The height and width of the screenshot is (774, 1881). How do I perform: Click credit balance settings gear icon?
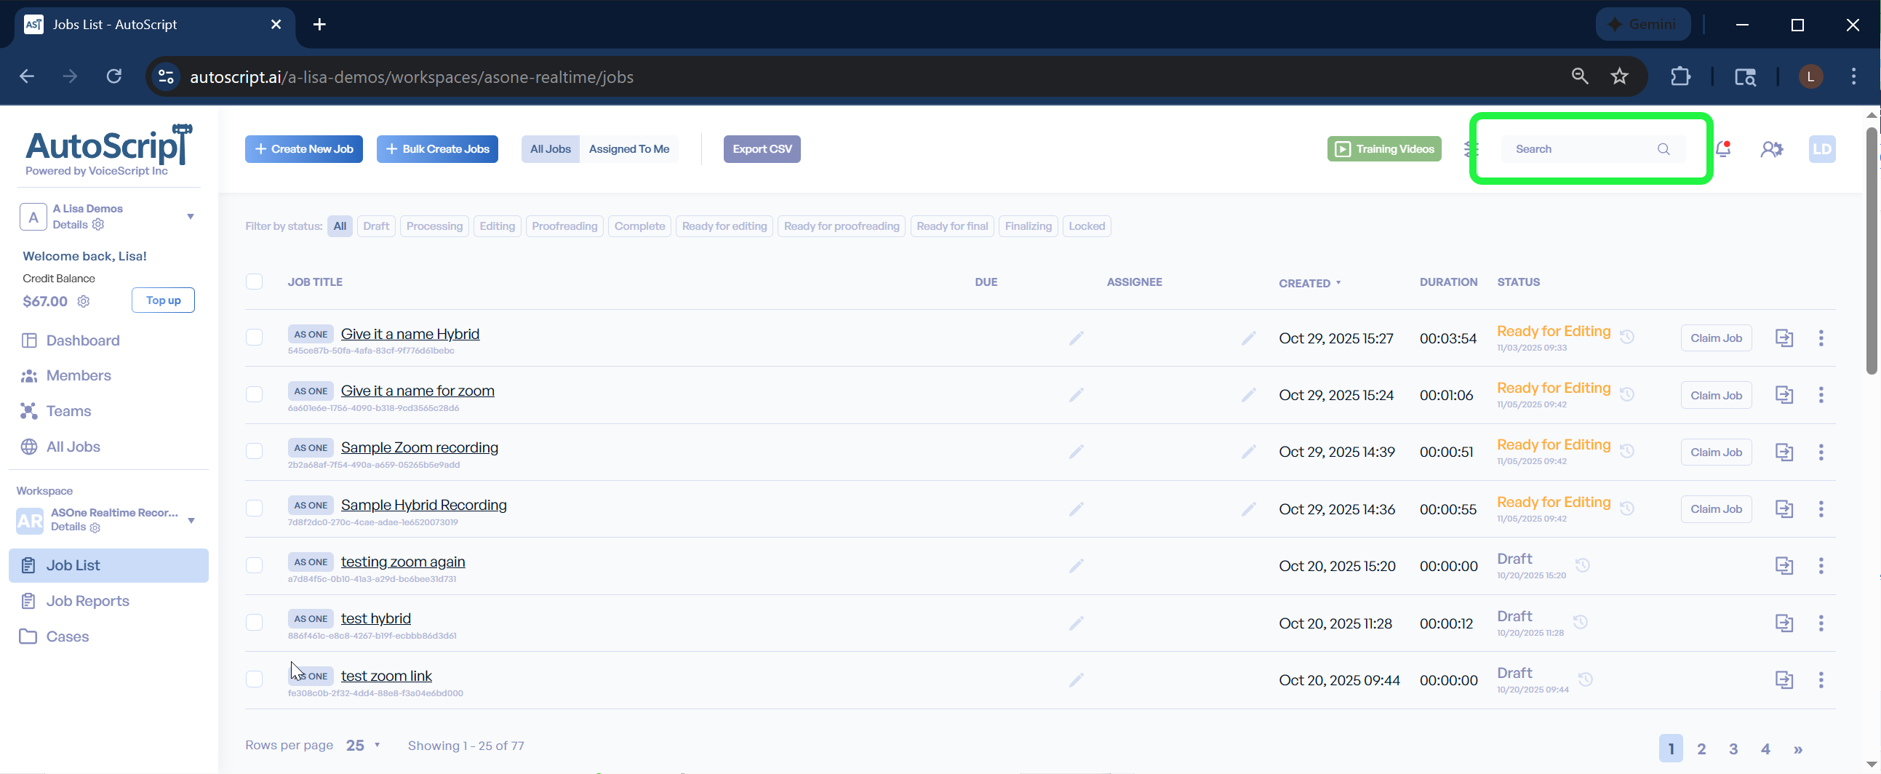point(84,302)
